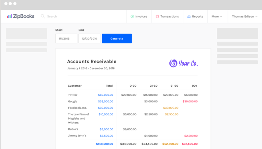Image resolution: width=262 pixels, height=149 pixels.
Task: Click the 0-30 column header
Action: click(133, 86)
